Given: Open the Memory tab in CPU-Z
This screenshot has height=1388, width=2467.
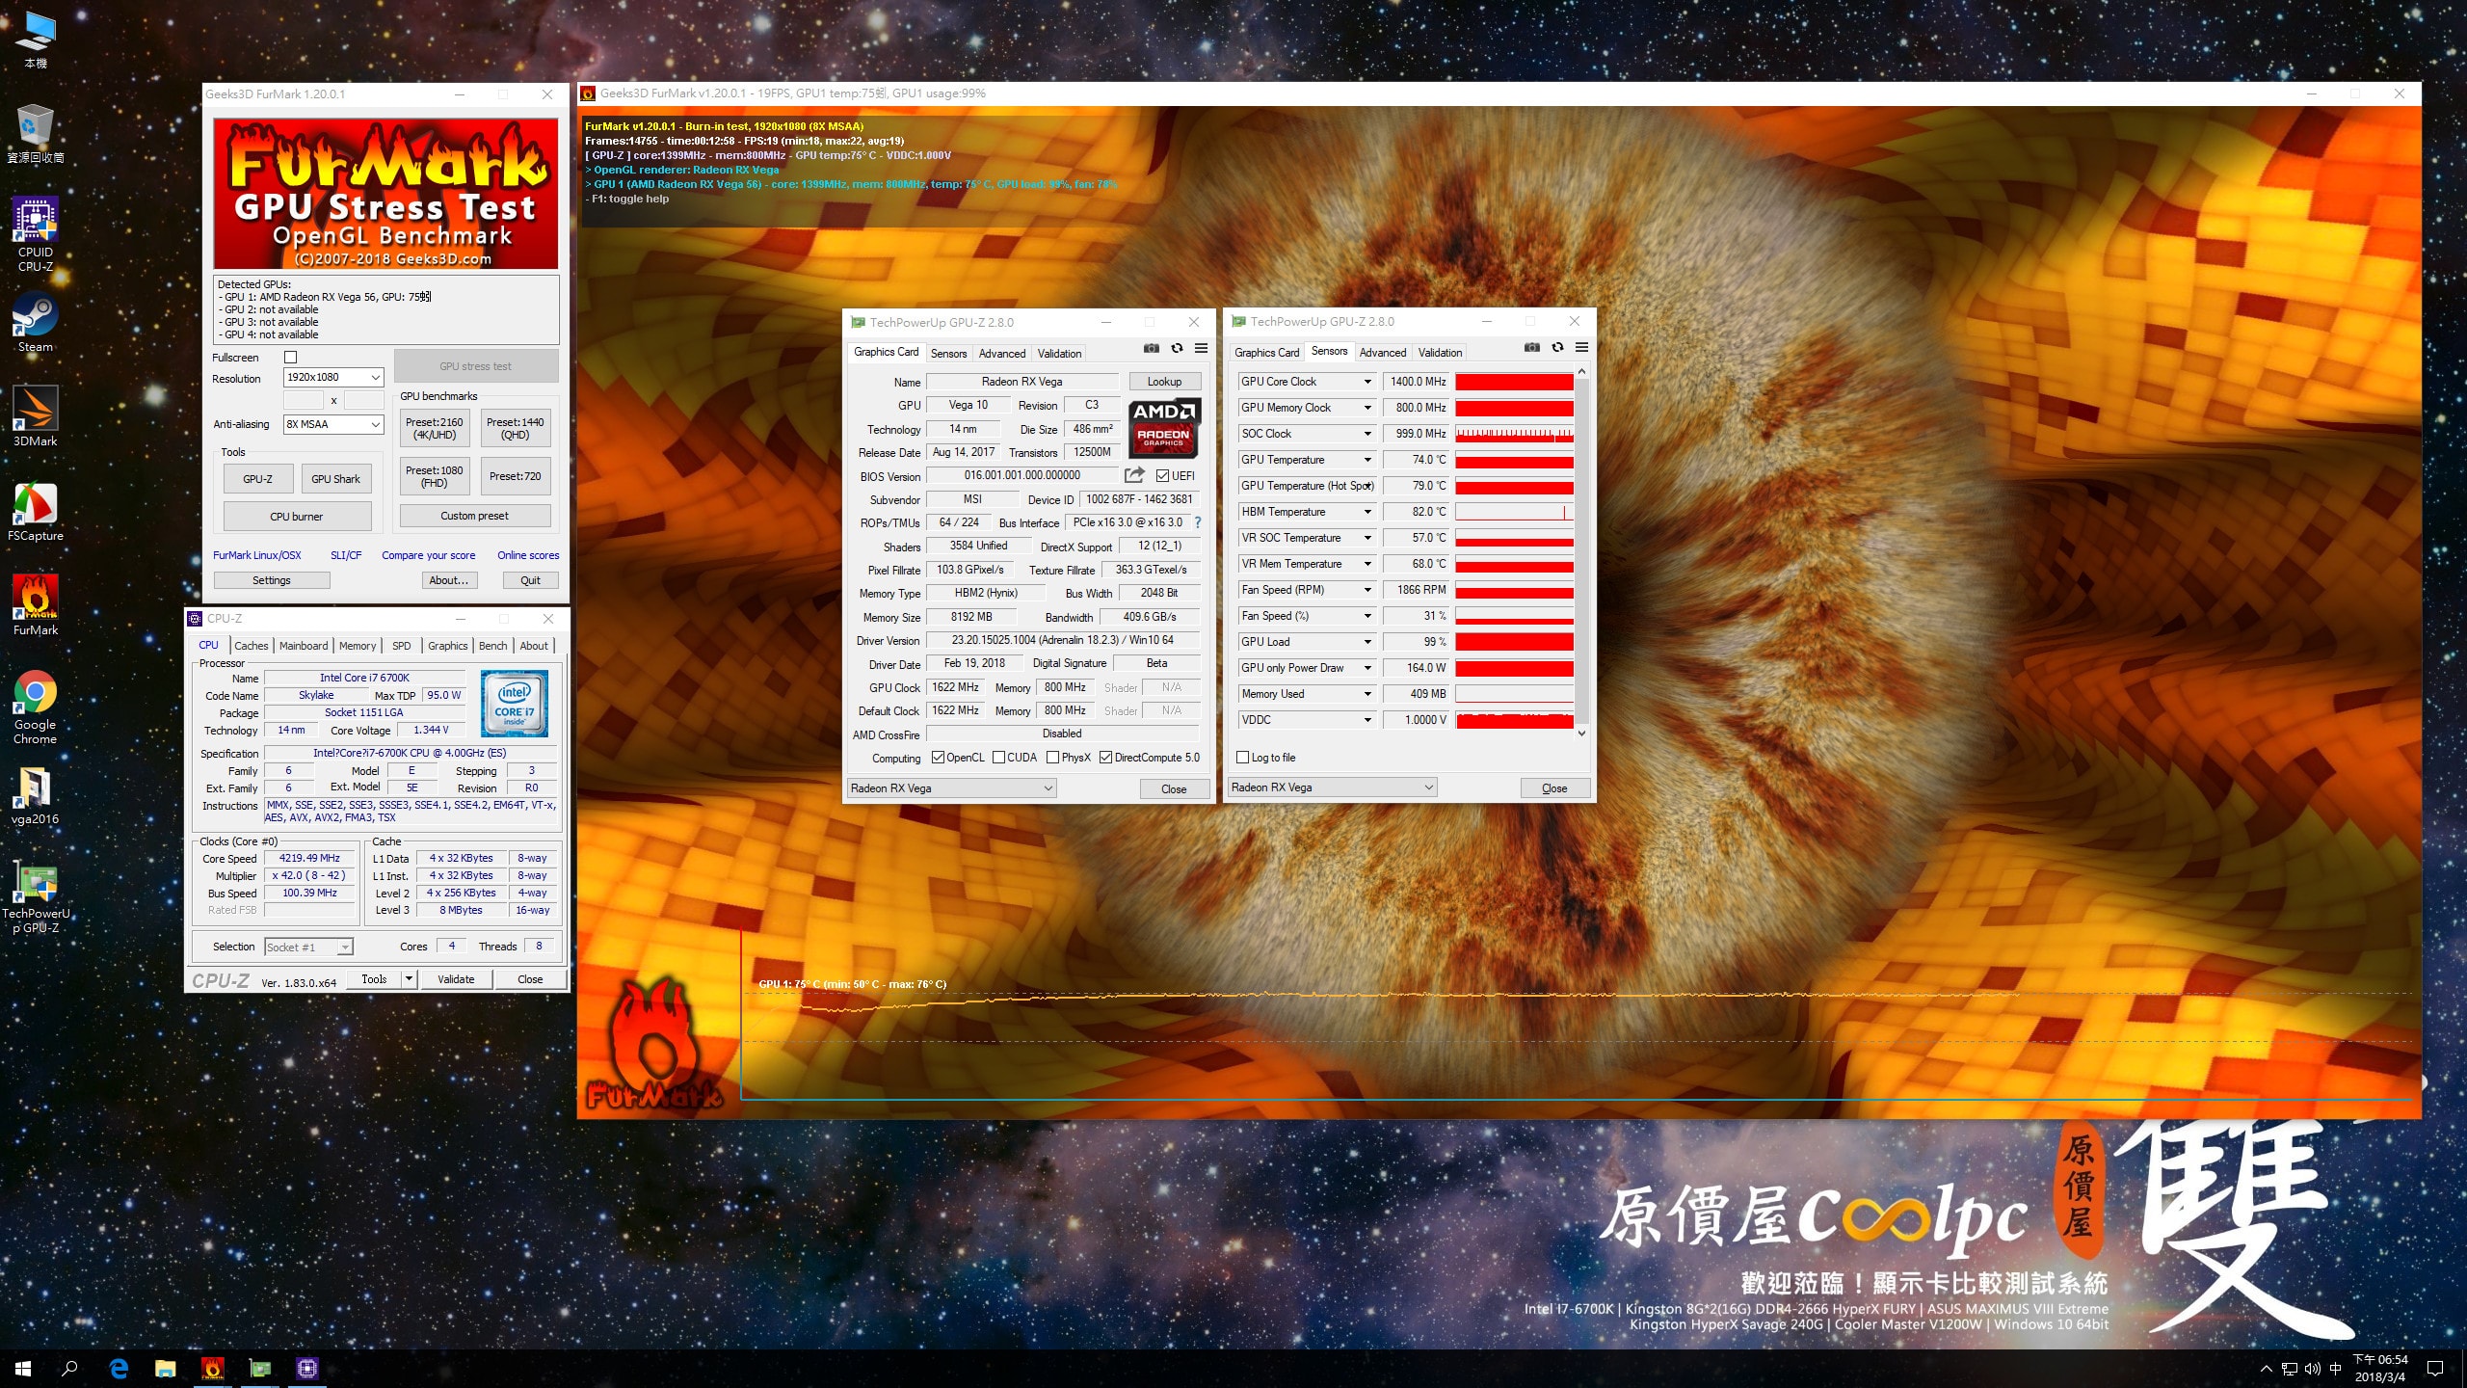Looking at the screenshot, I should tap(358, 646).
